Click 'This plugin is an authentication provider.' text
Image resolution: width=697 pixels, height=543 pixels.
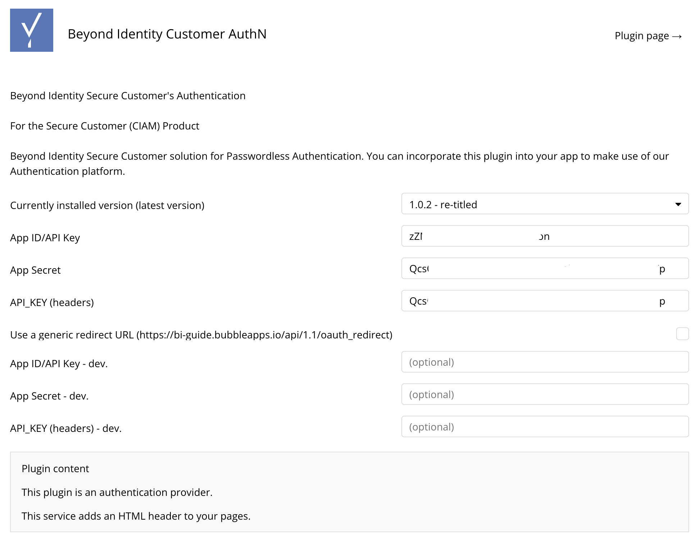pos(117,492)
